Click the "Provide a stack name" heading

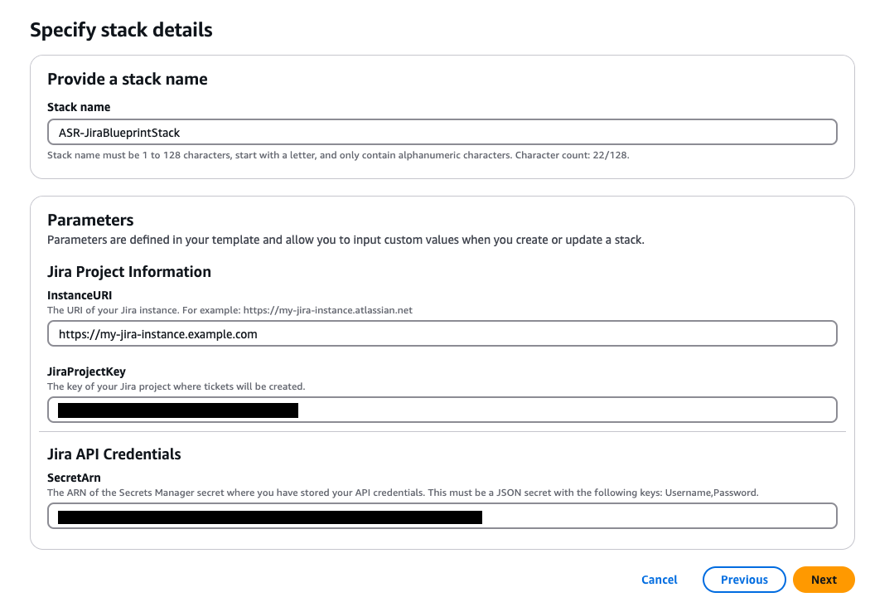[128, 80]
